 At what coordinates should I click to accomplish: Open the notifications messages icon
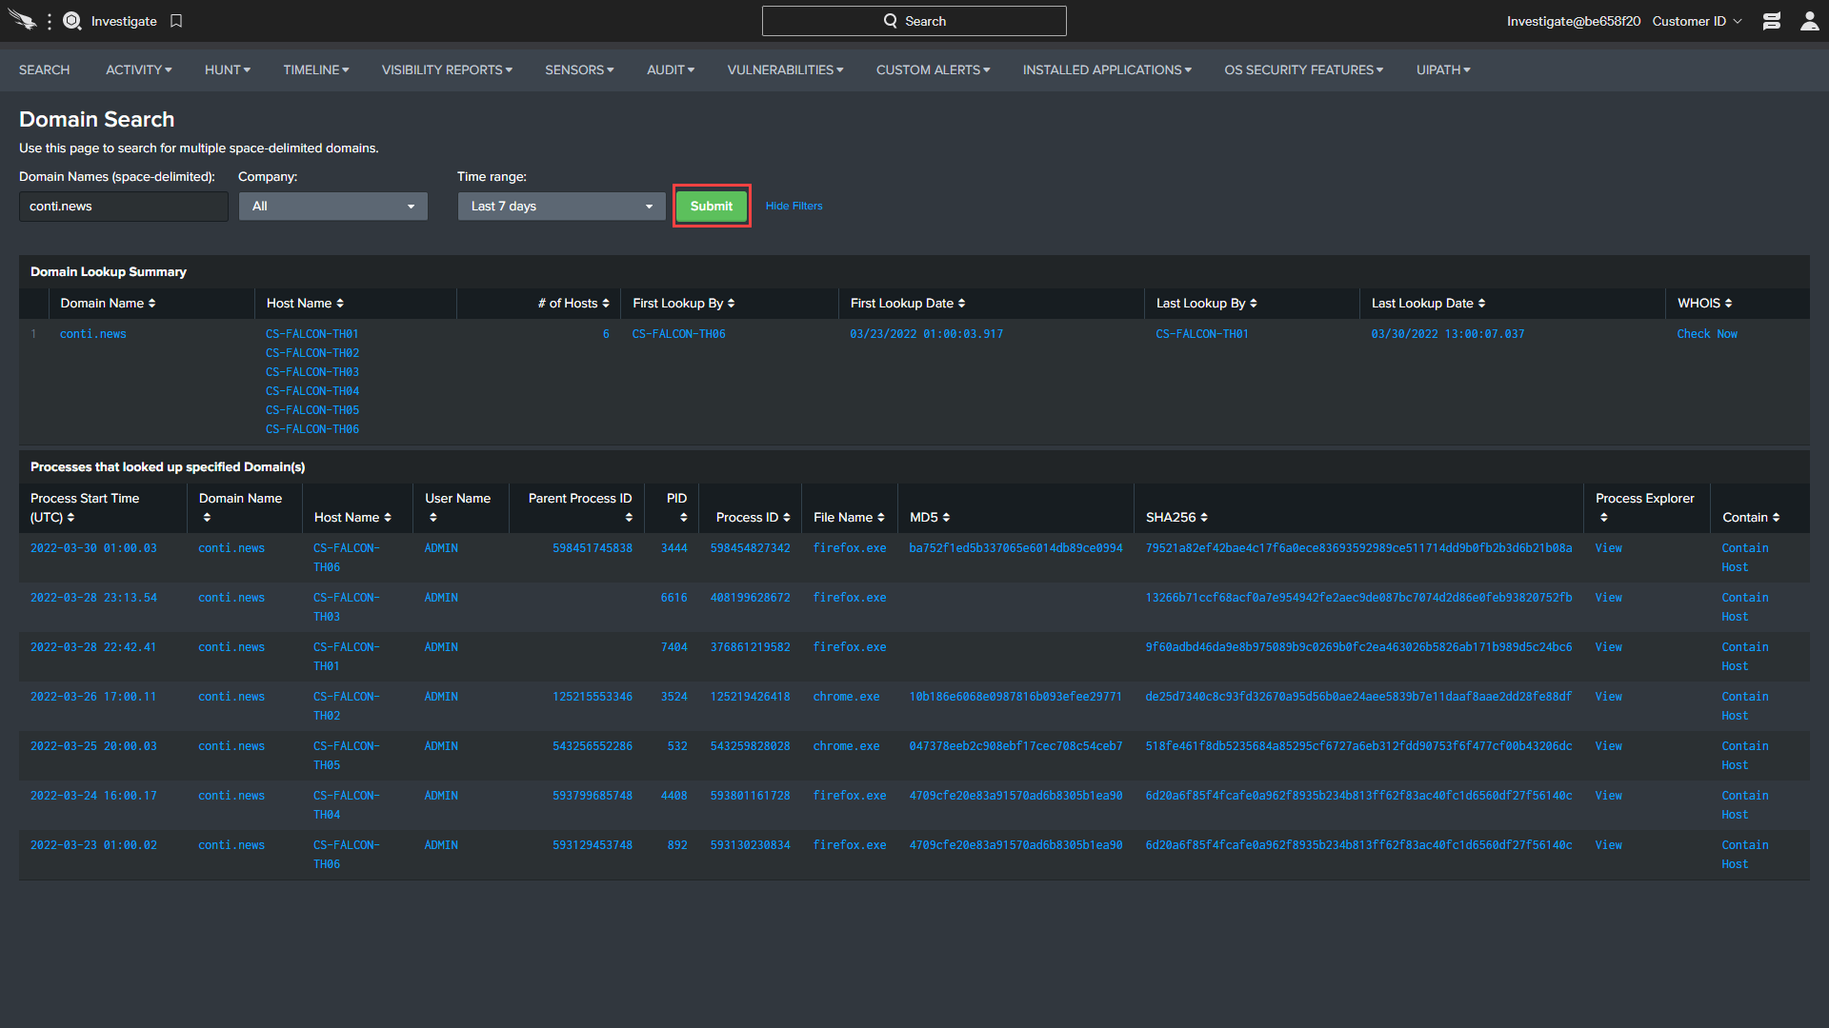(x=1771, y=21)
